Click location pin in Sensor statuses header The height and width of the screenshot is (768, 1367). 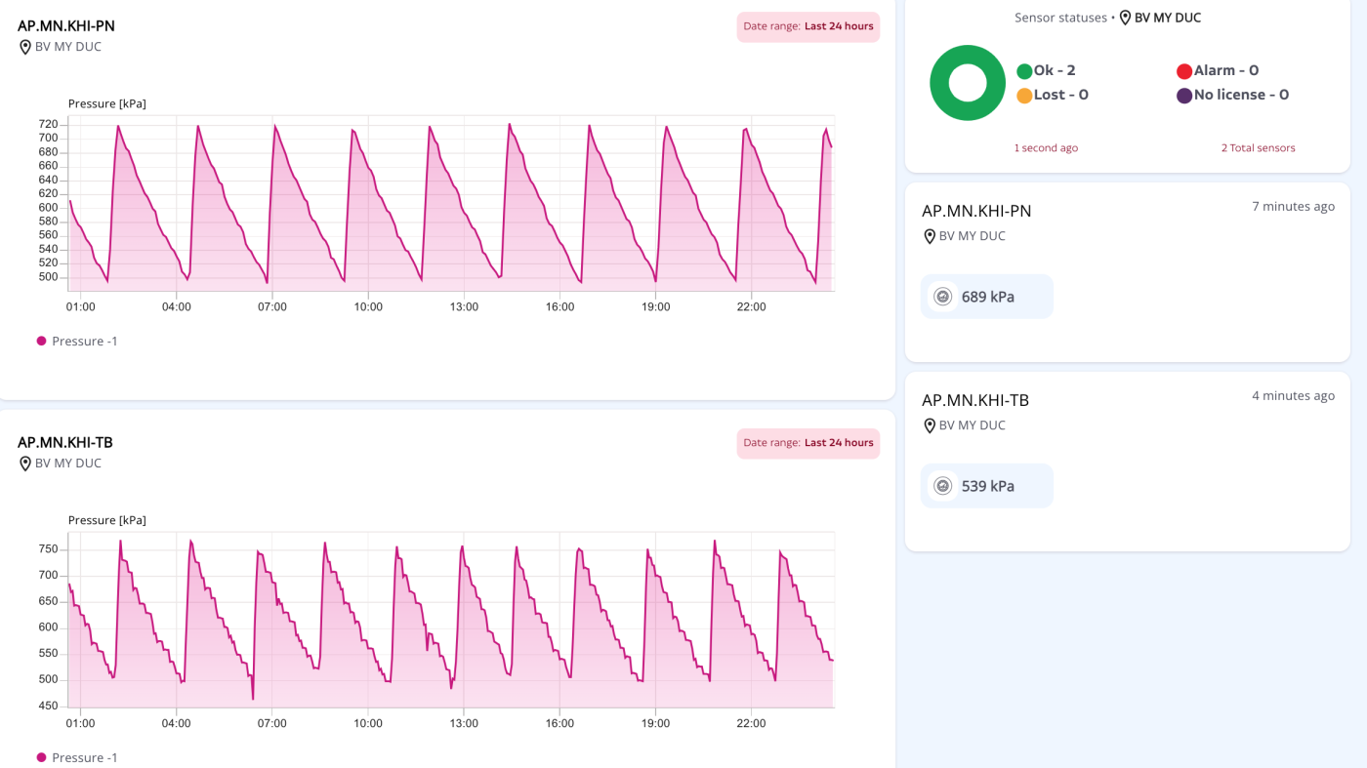click(1125, 18)
